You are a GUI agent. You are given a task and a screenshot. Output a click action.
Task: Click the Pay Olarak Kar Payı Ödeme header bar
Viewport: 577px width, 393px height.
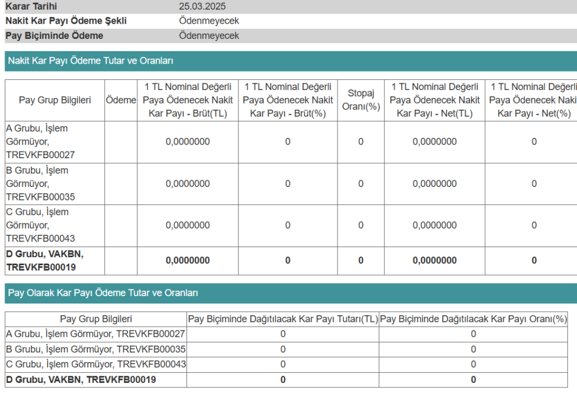pyautogui.click(x=291, y=293)
